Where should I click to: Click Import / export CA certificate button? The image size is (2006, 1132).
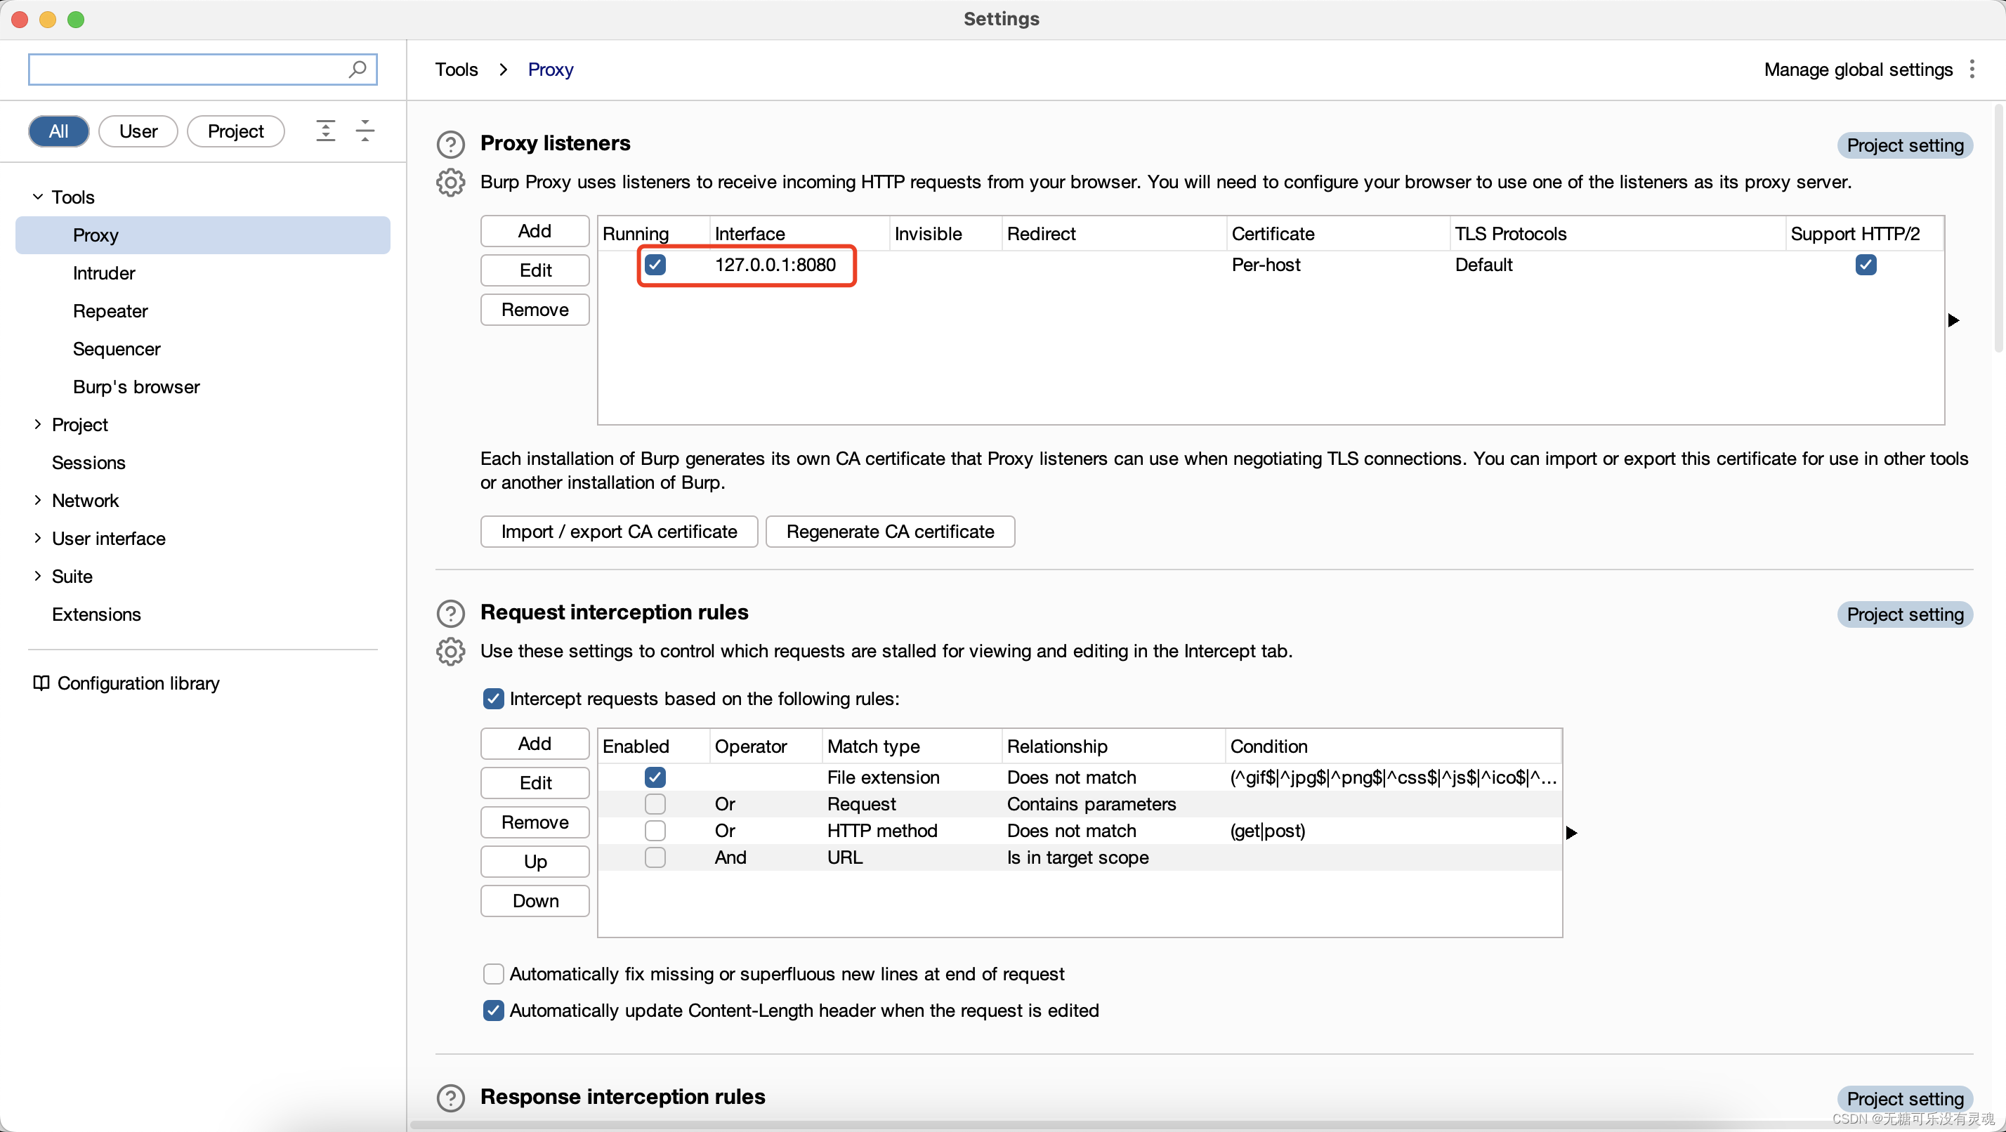point(617,532)
